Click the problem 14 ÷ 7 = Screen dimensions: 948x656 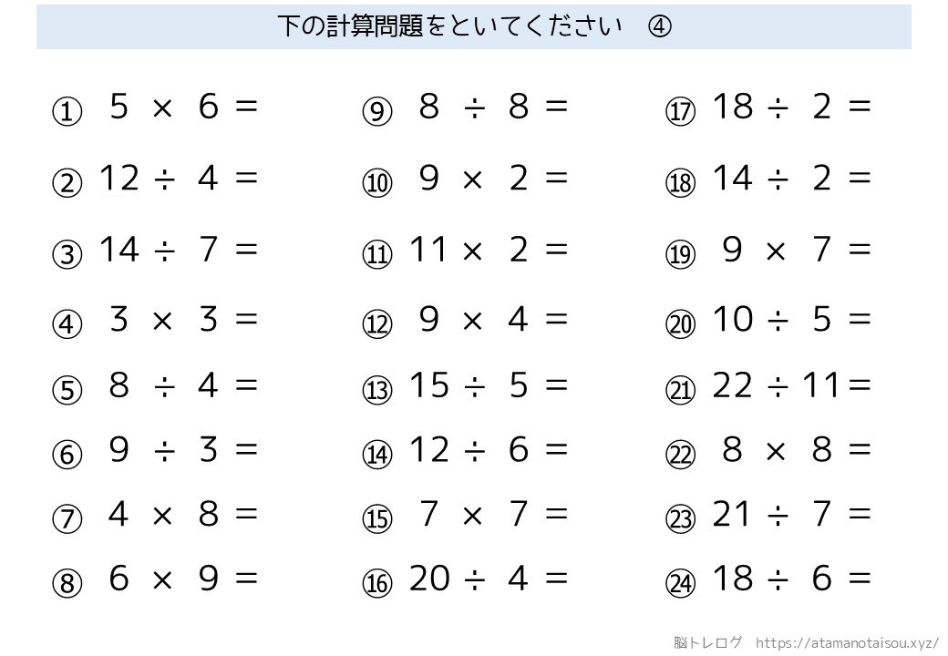179,250
